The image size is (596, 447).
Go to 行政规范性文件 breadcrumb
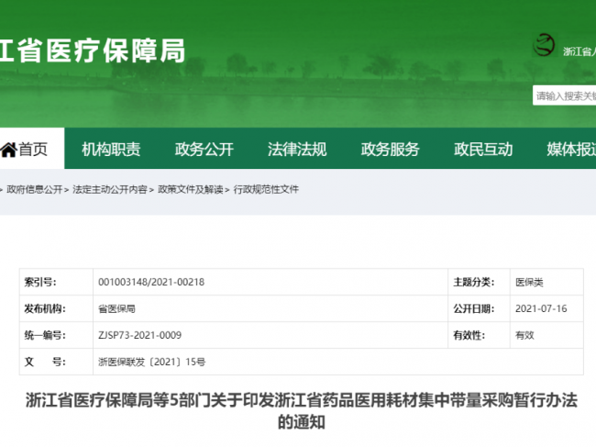point(266,189)
